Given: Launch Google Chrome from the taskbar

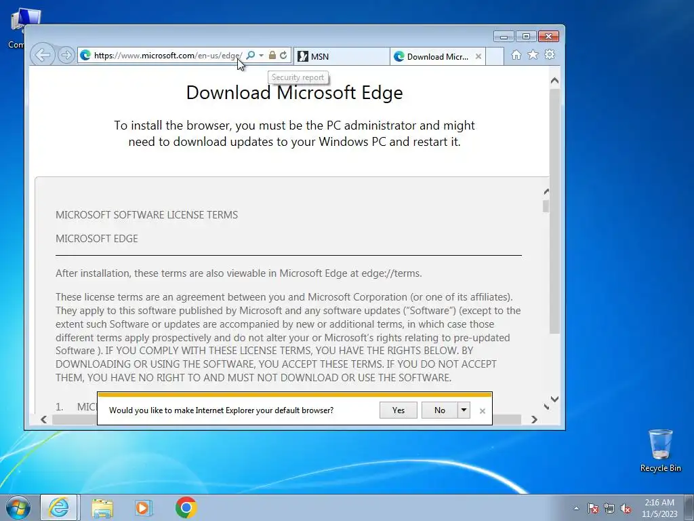Looking at the screenshot, I should [x=186, y=507].
